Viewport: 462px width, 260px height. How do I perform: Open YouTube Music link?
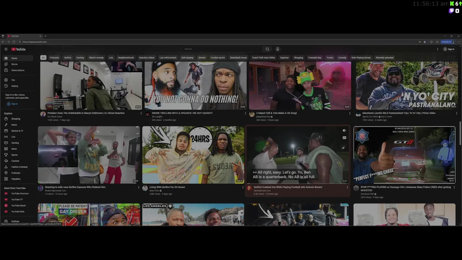pos(18,205)
